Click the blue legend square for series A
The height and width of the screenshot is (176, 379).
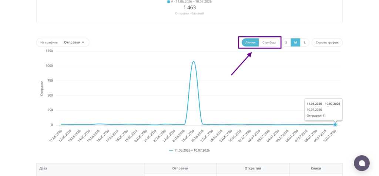pyautogui.click(x=168, y=2)
